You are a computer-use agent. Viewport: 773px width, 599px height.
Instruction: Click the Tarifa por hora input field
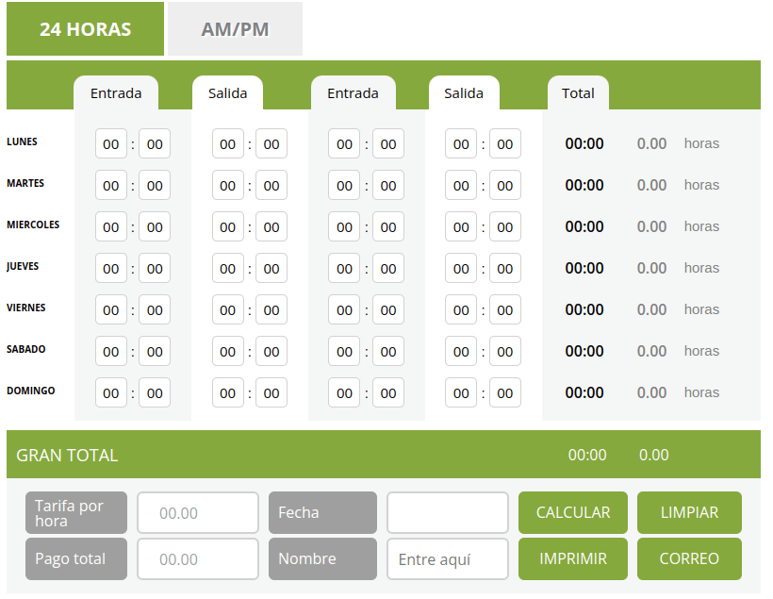click(197, 512)
